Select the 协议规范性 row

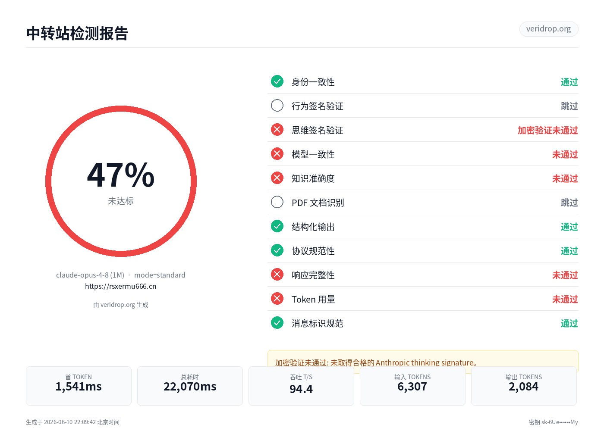(423, 250)
